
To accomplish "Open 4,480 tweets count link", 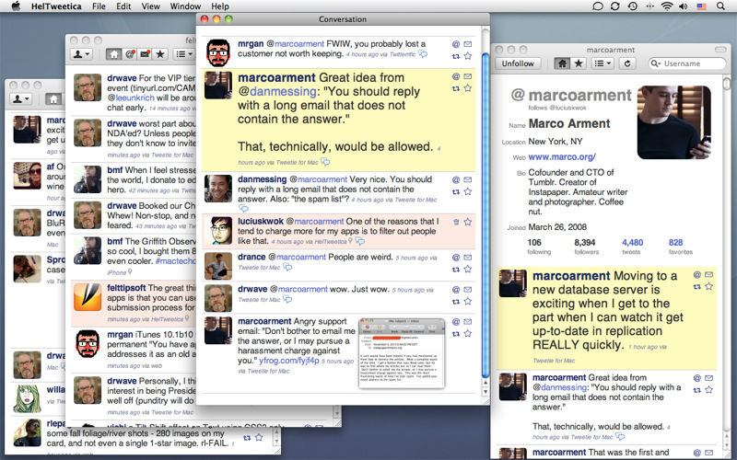I will tap(632, 243).
